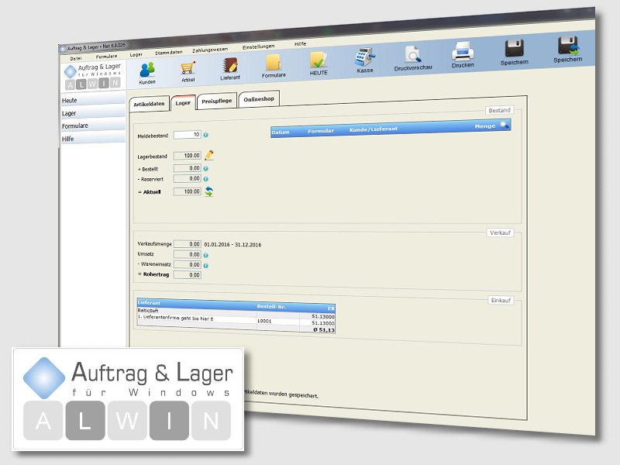The width and height of the screenshot is (620, 465).
Task: Click the refresh arrows icon beside Aktuell
Action: pyautogui.click(x=209, y=191)
